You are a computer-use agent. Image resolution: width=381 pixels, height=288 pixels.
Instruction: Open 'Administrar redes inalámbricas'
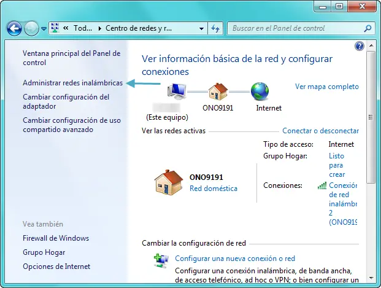pyautogui.click(x=72, y=83)
